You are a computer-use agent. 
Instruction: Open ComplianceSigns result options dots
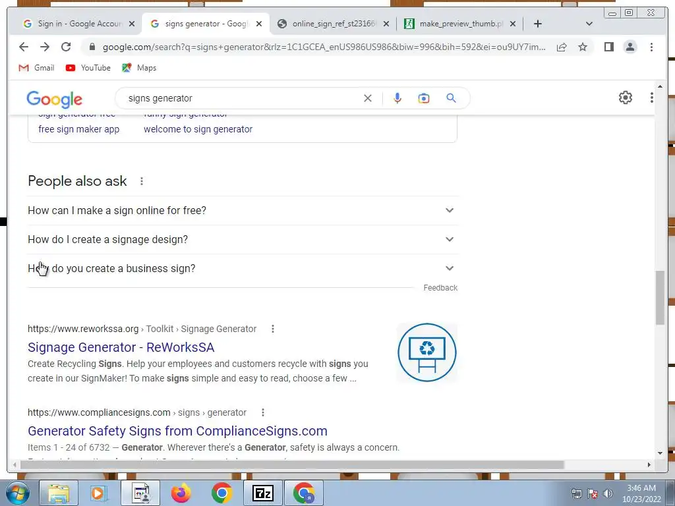[x=263, y=412]
